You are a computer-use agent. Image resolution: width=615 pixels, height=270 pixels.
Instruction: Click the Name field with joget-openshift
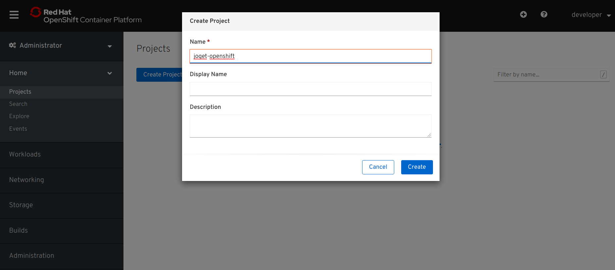310,56
